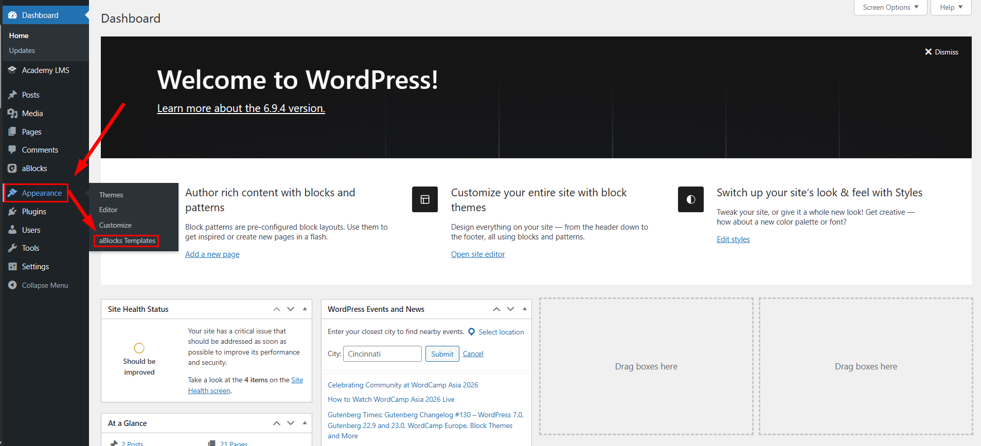Image resolution: width=981 pixels, height=446 pixels.
Task: Click the location pin icon near Select location
Action: pyautogui.click(x=472, y=332)
